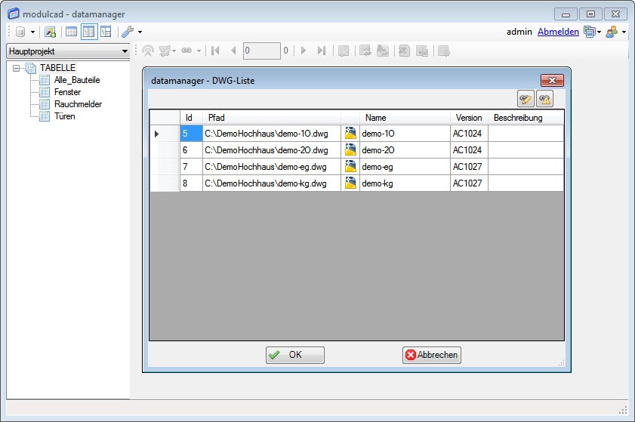The image size is (635, 422).
Task: Select path cell C:\DemoHochhaus\demo-2O.dwg
Action: (x=272, y=149)
